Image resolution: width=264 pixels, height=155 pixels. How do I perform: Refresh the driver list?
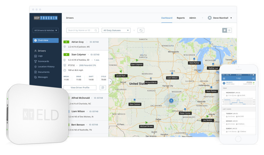(141, 30)
